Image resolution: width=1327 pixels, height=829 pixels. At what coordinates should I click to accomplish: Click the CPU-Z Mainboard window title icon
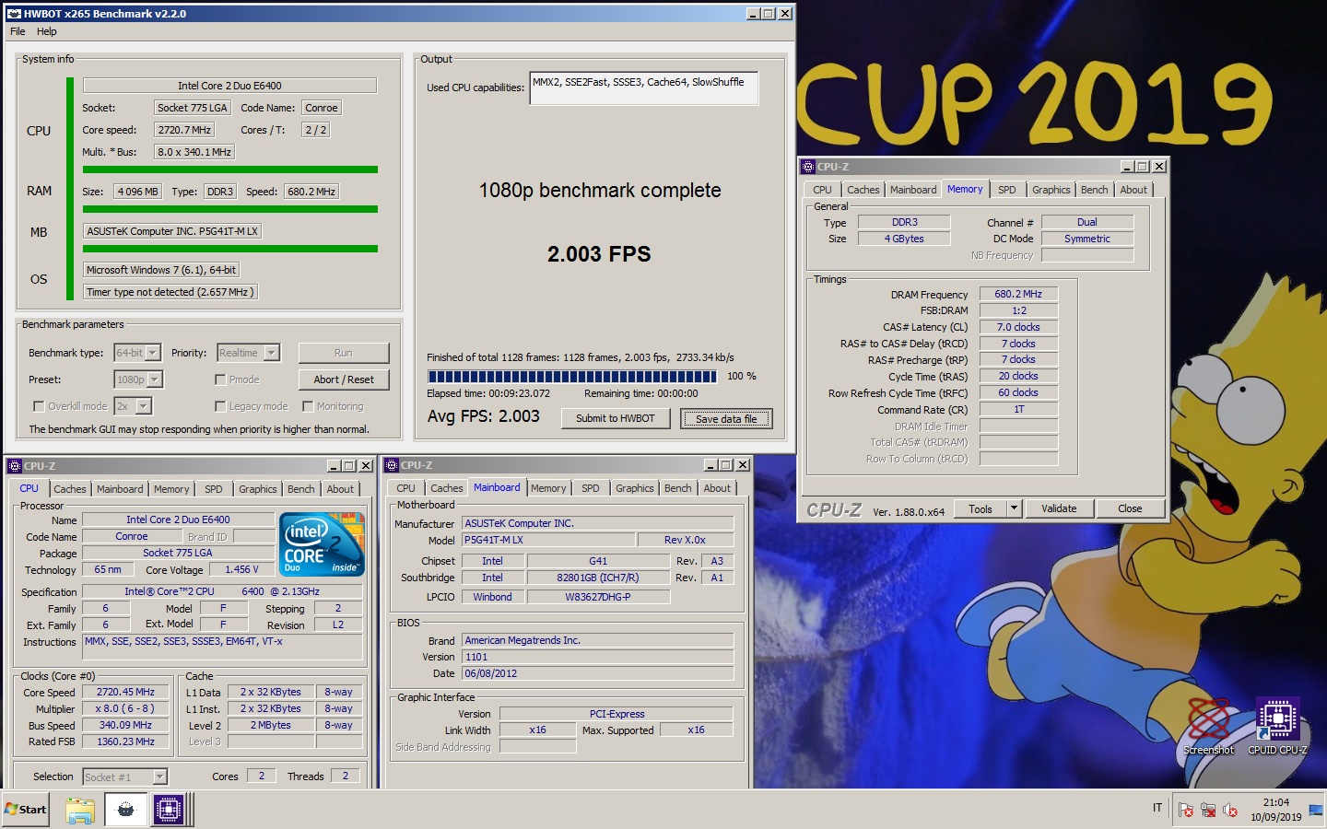click(x=392, y=465)
